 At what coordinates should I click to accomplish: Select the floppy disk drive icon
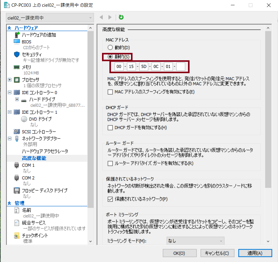17,191
